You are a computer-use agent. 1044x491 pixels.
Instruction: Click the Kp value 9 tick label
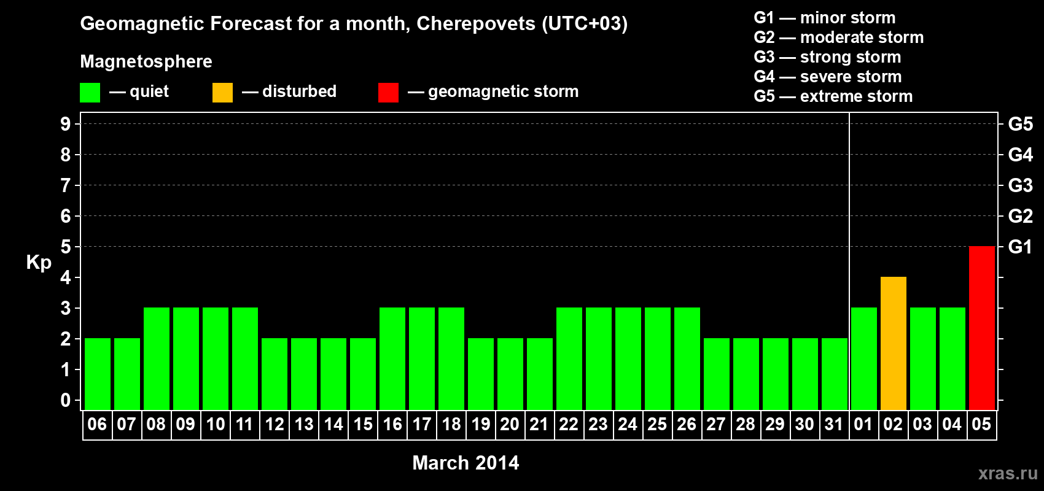pos(66,124)
